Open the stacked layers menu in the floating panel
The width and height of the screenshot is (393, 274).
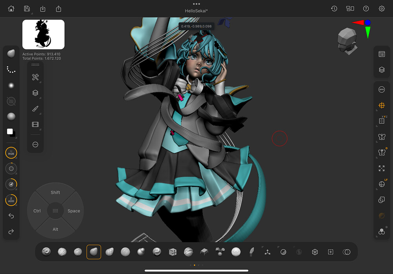[35, 93]
